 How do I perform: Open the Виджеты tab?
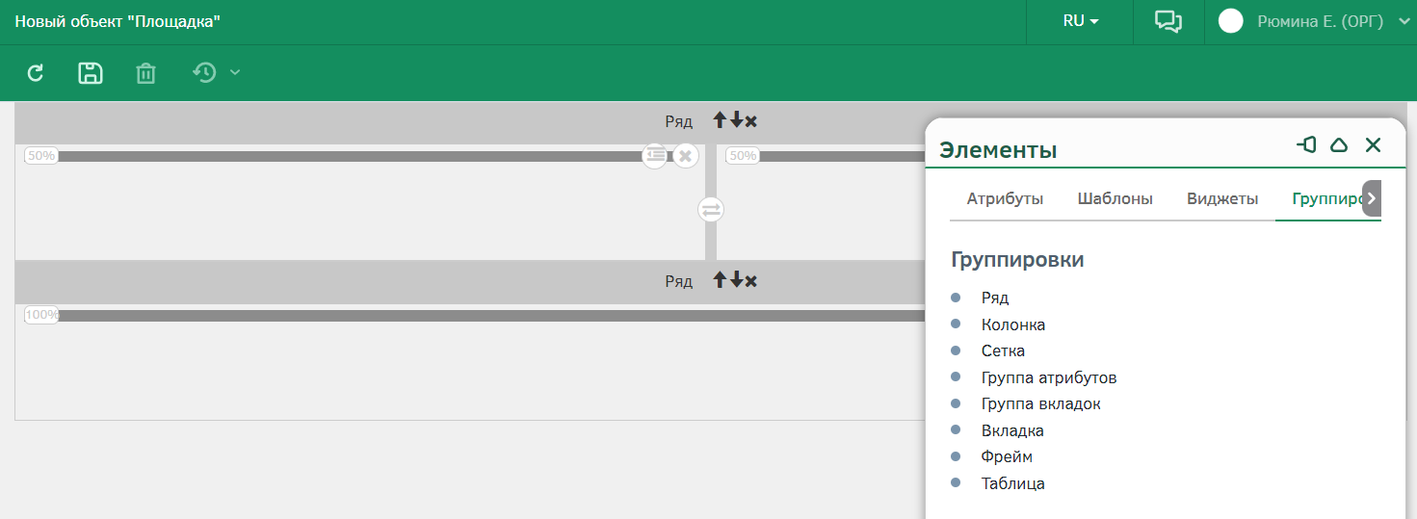[1222, 199]
